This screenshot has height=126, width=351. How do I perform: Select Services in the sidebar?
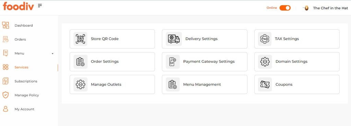coord(22,67)
